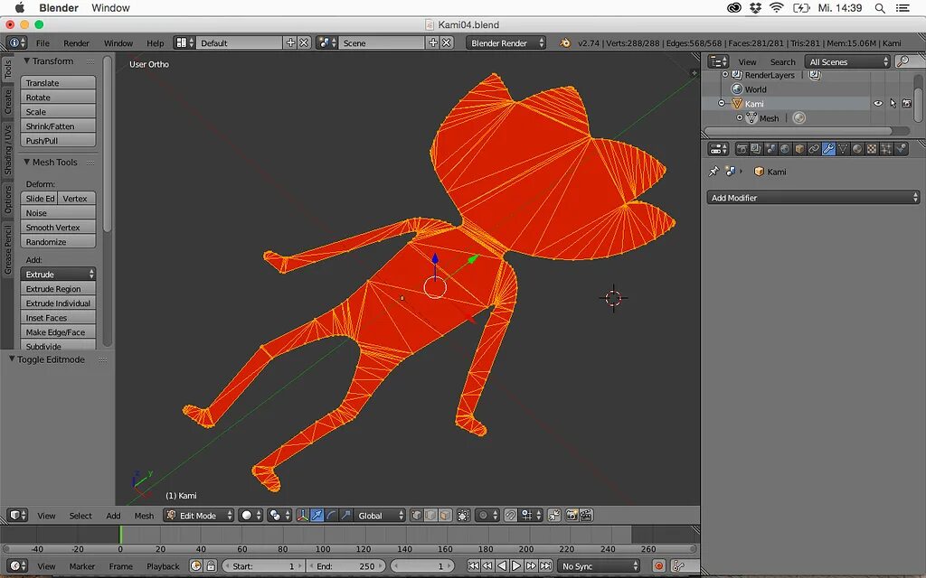The image size is (926, 578).
Task: Click the Blender logo in header info
Action: pyautogui.click(x=565, y=42)
